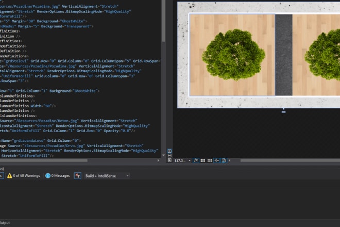Click the "Transparent" background value in code
Screen dimensions: 340x227
tap(77, 26)
